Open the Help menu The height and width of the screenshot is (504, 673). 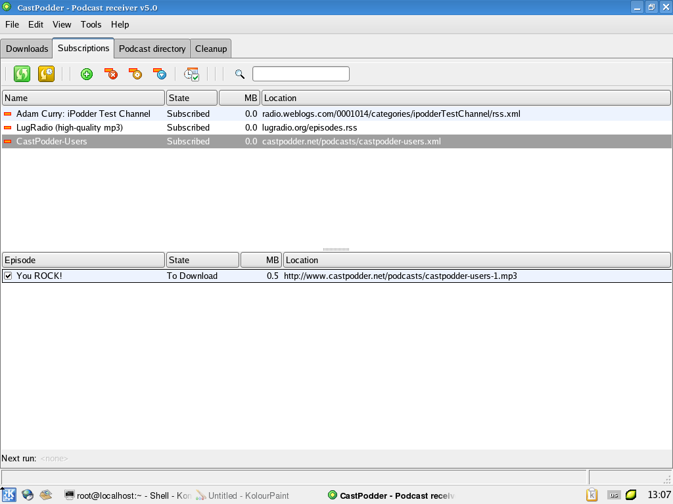pos(120,24)
